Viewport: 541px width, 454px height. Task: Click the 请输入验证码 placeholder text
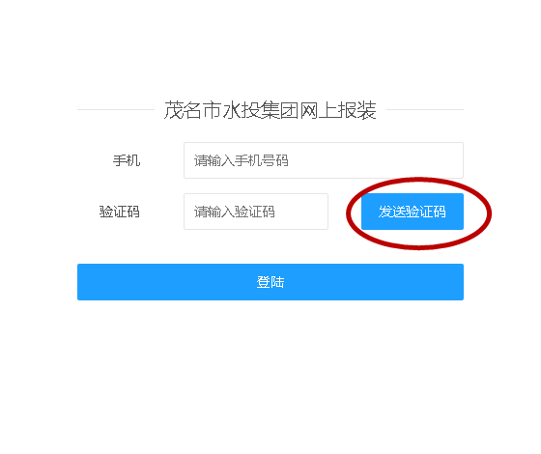[x=234, y=212]
